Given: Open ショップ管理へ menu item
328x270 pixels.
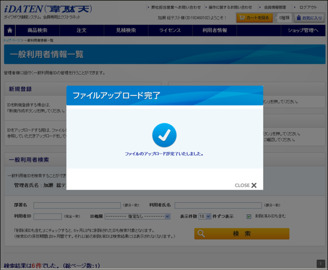Looking at the screenshot, I should [x=303, y=30].
